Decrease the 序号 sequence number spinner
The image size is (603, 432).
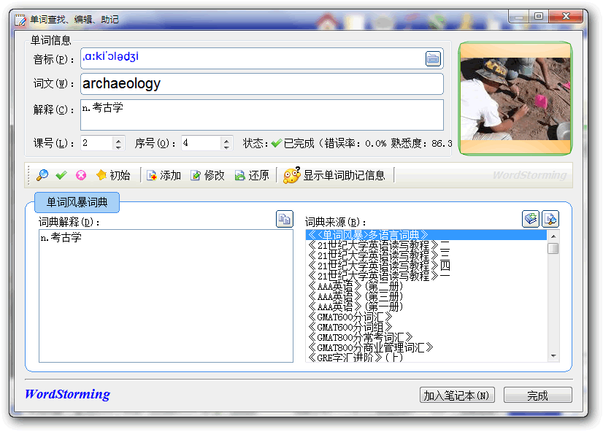tap(226, 147)
